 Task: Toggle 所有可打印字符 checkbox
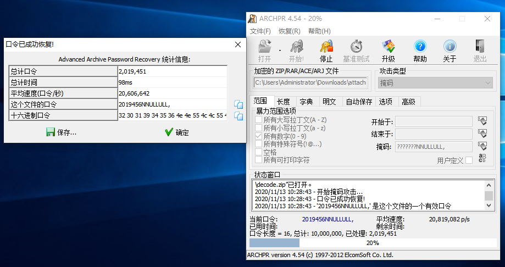click(258, 160)
